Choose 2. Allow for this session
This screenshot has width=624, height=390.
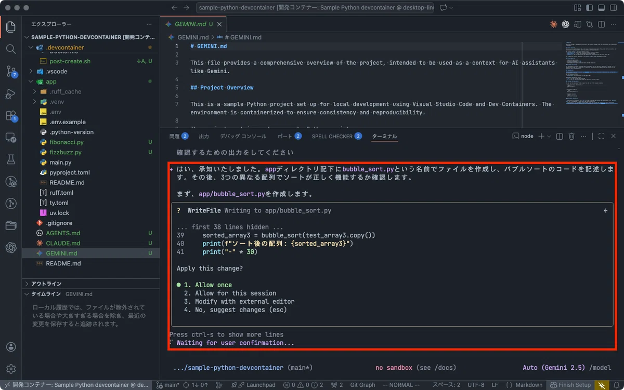[x=230, y=293]
